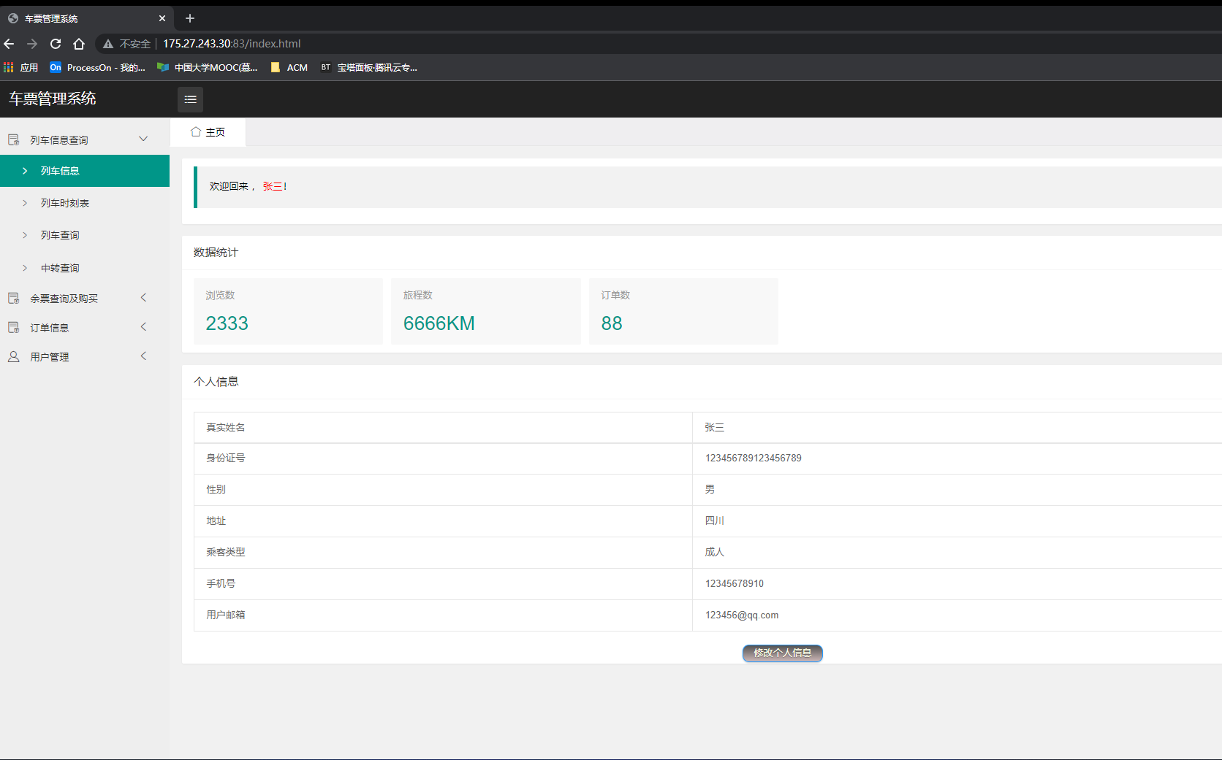Click the 余票查询及购买 menu icon
Viewport: 1222px width, 760px height.
click(x=14, y=298)
